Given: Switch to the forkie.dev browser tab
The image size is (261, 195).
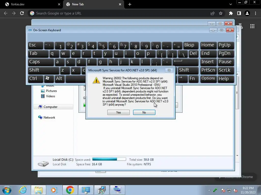Looking at the screenshot, I should (31, 4).
